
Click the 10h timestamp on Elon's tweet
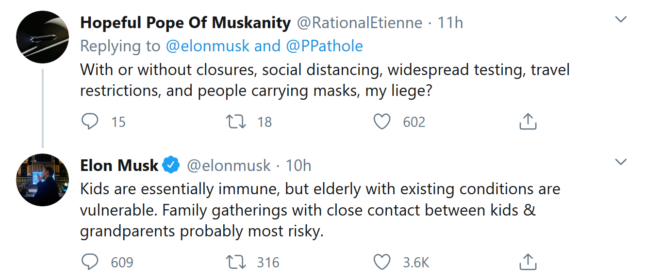(298, 165)
